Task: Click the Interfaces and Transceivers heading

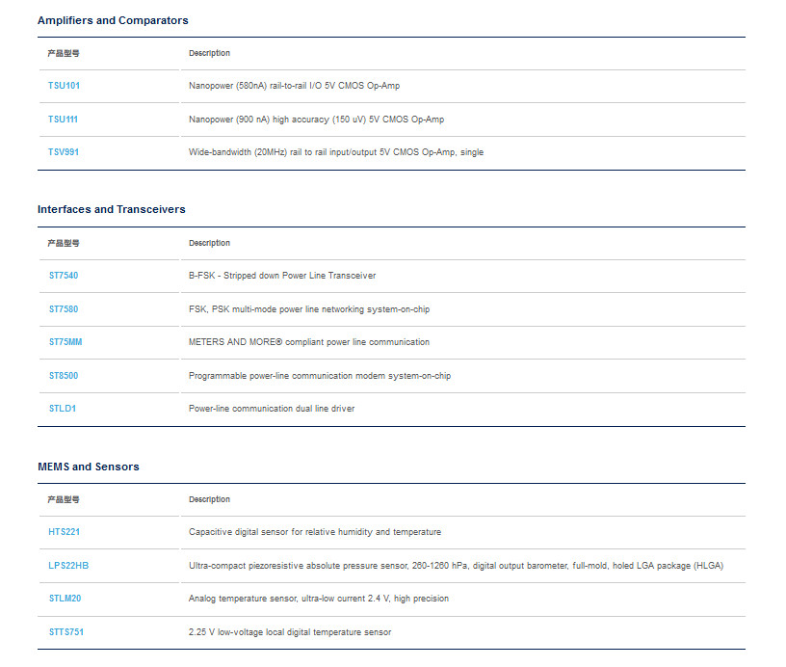Action: 112,209
